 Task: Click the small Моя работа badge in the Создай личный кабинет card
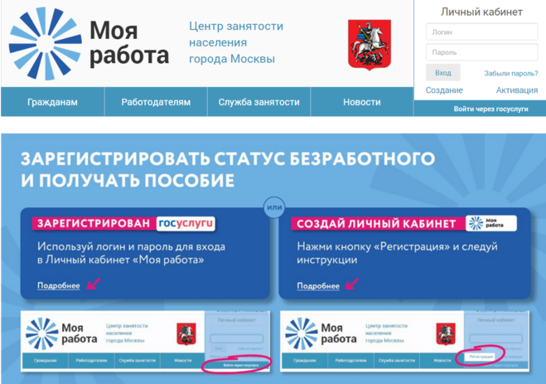[x=491, y=223]
